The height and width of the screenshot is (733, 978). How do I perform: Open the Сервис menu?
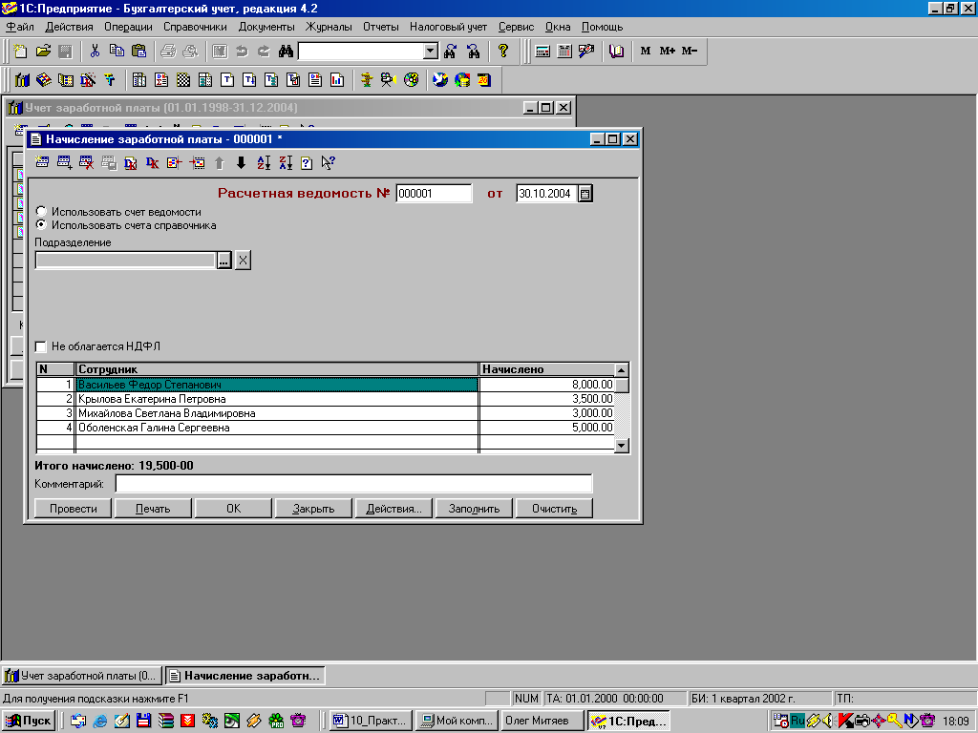click(516, 27)
